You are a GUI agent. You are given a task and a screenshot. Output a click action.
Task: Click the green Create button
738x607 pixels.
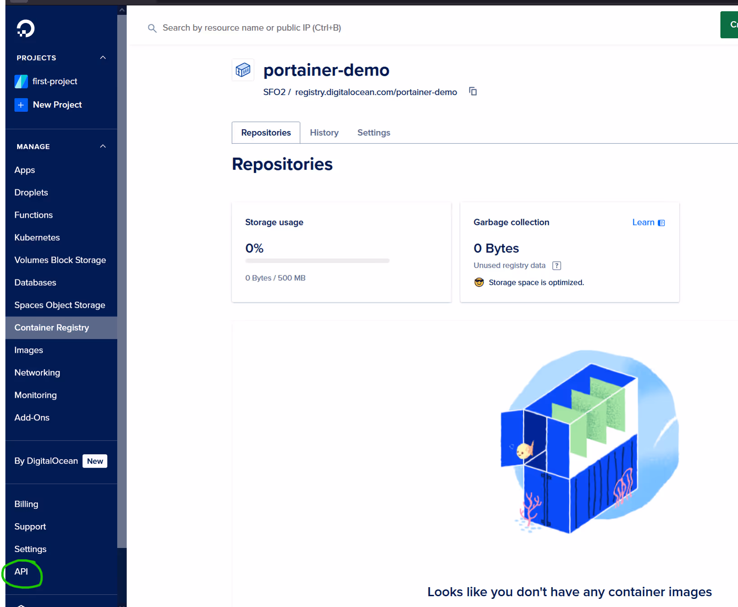click(x=729, y=25)
